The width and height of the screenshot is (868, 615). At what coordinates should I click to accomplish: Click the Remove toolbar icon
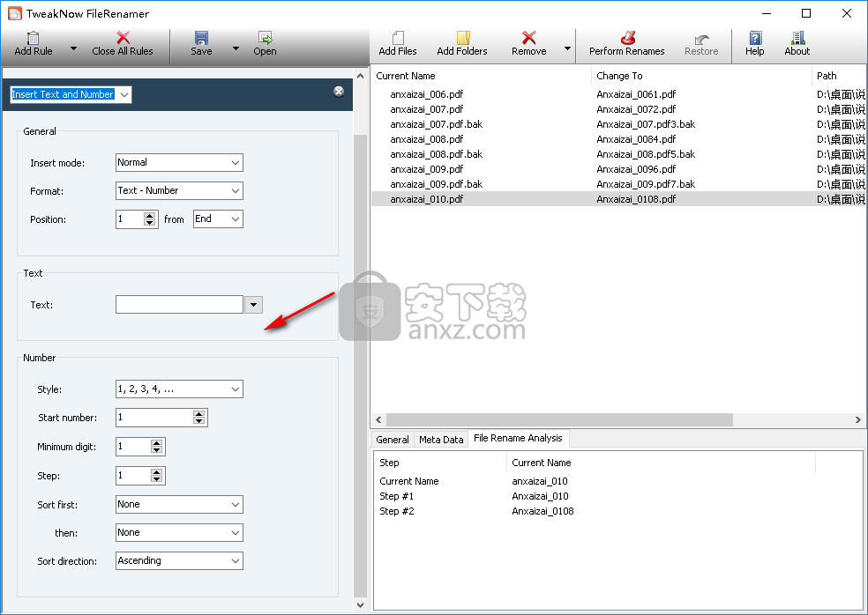(x=529, y=38)
